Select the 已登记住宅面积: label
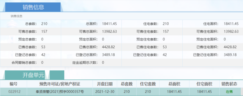This screenshot has width=243, height=96. click(x=206, y=55)
